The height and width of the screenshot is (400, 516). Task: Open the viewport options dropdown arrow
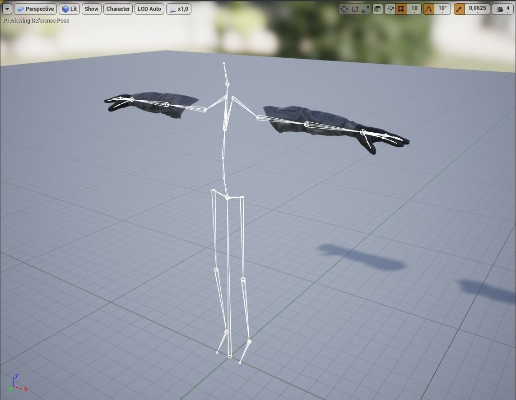pyautogui.click(x=7, y=9)
